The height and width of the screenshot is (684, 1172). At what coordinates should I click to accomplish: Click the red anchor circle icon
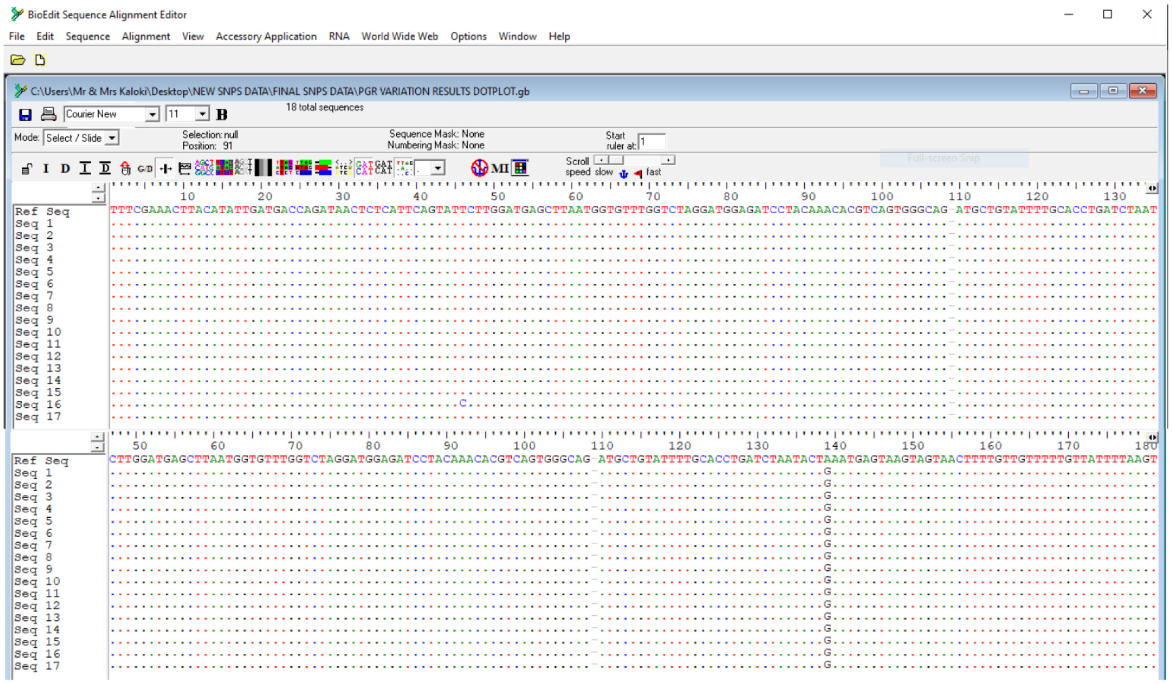(x=479, y=168)
